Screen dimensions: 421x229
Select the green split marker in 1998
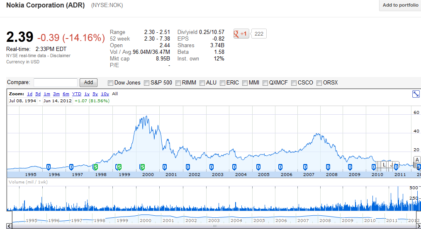95,167
